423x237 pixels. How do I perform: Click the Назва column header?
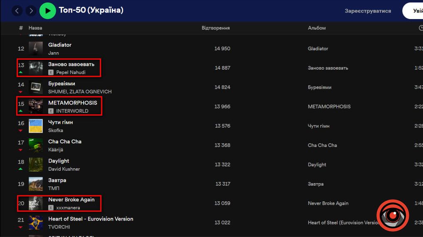[x=35, y=28]
